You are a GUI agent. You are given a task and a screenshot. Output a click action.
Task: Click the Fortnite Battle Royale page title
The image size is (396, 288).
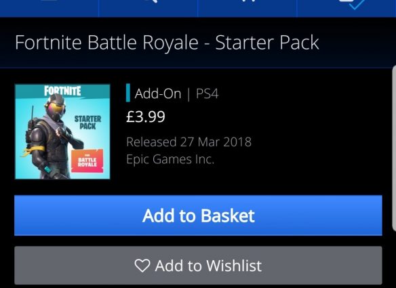pos(167,43)
